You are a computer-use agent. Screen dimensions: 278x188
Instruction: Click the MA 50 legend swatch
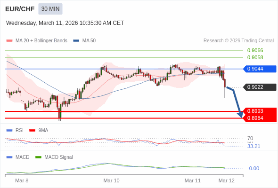click(76, 41)
